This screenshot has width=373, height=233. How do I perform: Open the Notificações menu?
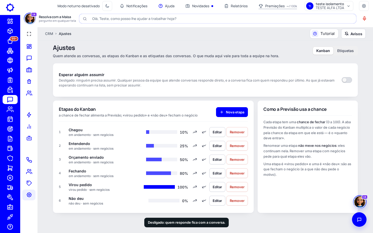134,6
